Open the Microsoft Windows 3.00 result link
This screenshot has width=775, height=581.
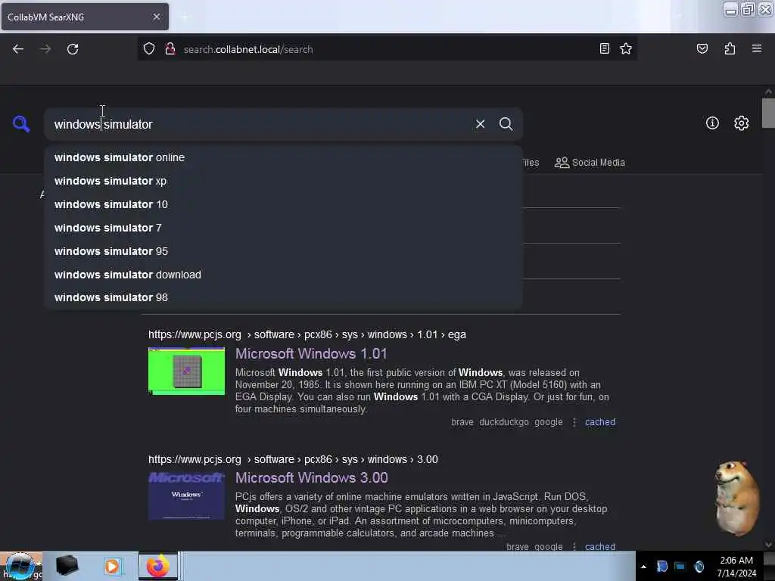coord(311,478)
